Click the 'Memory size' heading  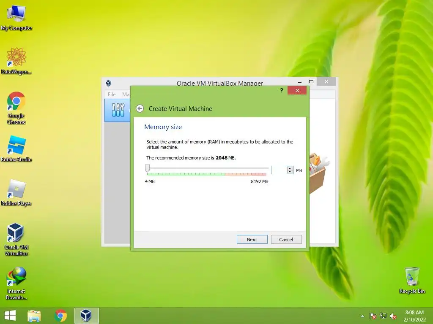pos(163,127)
